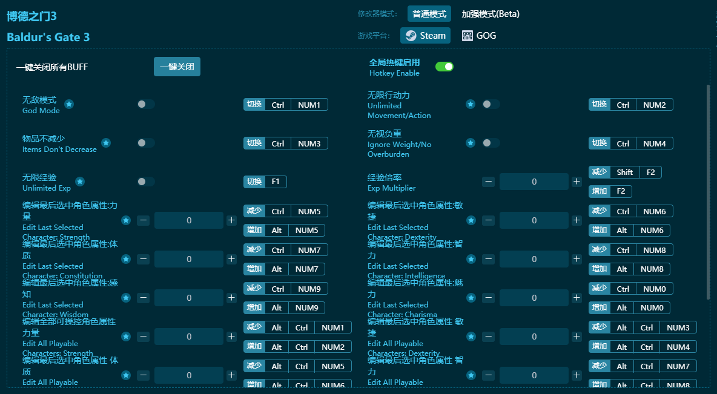717x394 pixels.
Task: Click the star icon for Unlimited Movement/Action
Action: 471,104
